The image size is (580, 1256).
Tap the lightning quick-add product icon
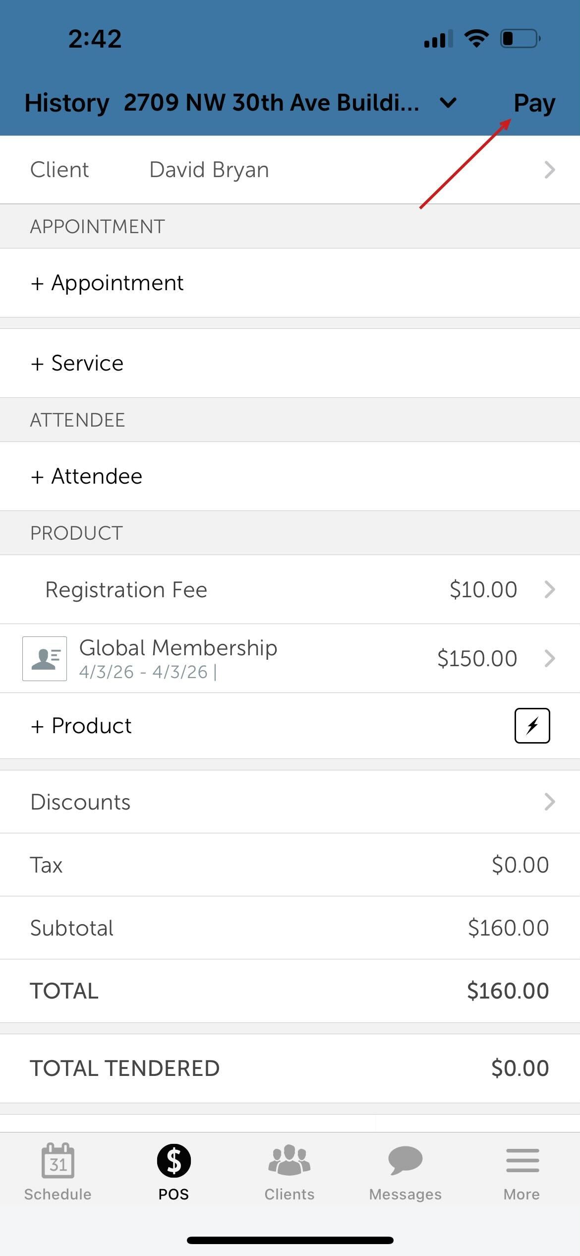(532, 726)
